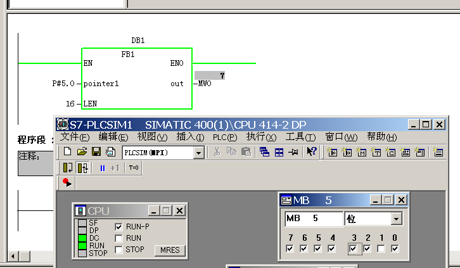
Task: Open the 视图(V) menu
Action: (x=152, y=137)
